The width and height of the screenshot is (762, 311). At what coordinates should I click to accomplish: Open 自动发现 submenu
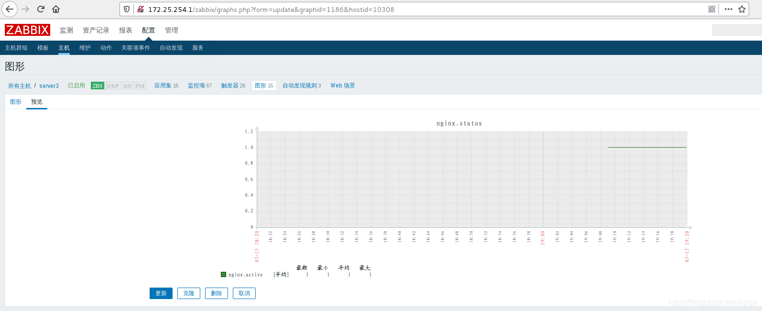pyautogui.click(x=171, y=48)
